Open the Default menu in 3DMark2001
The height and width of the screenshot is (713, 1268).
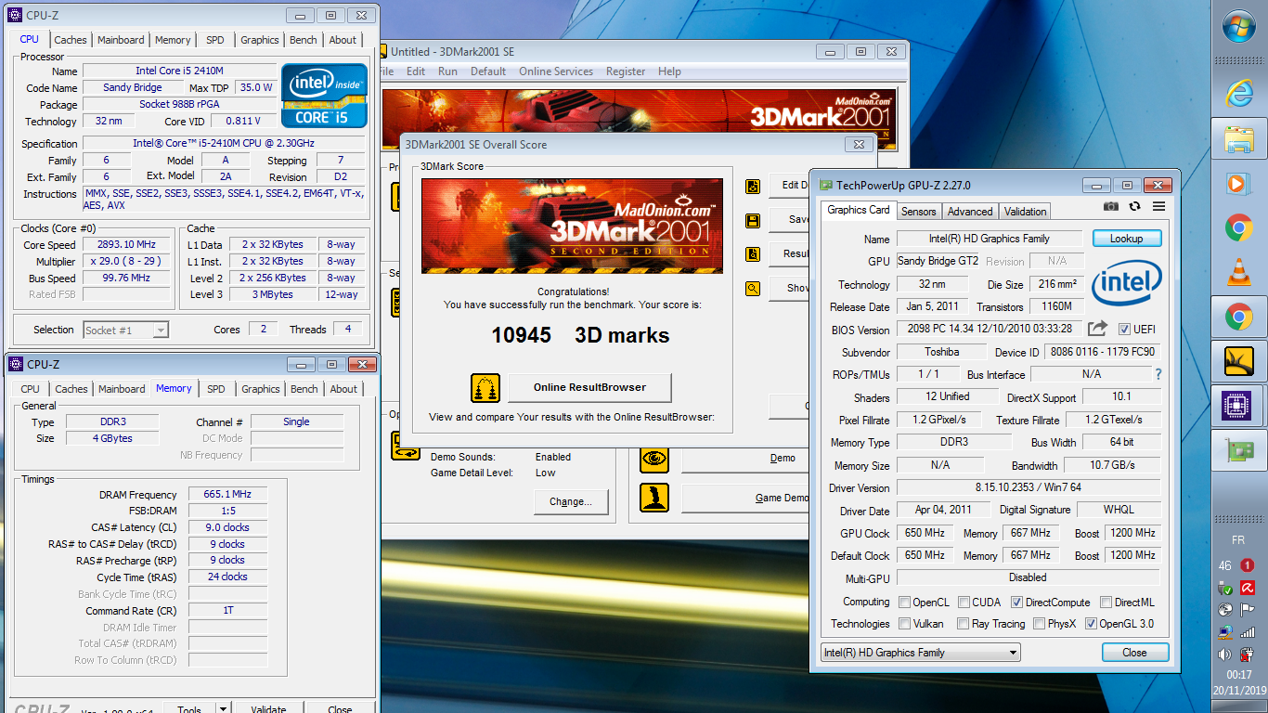click(x=488, y=71)
